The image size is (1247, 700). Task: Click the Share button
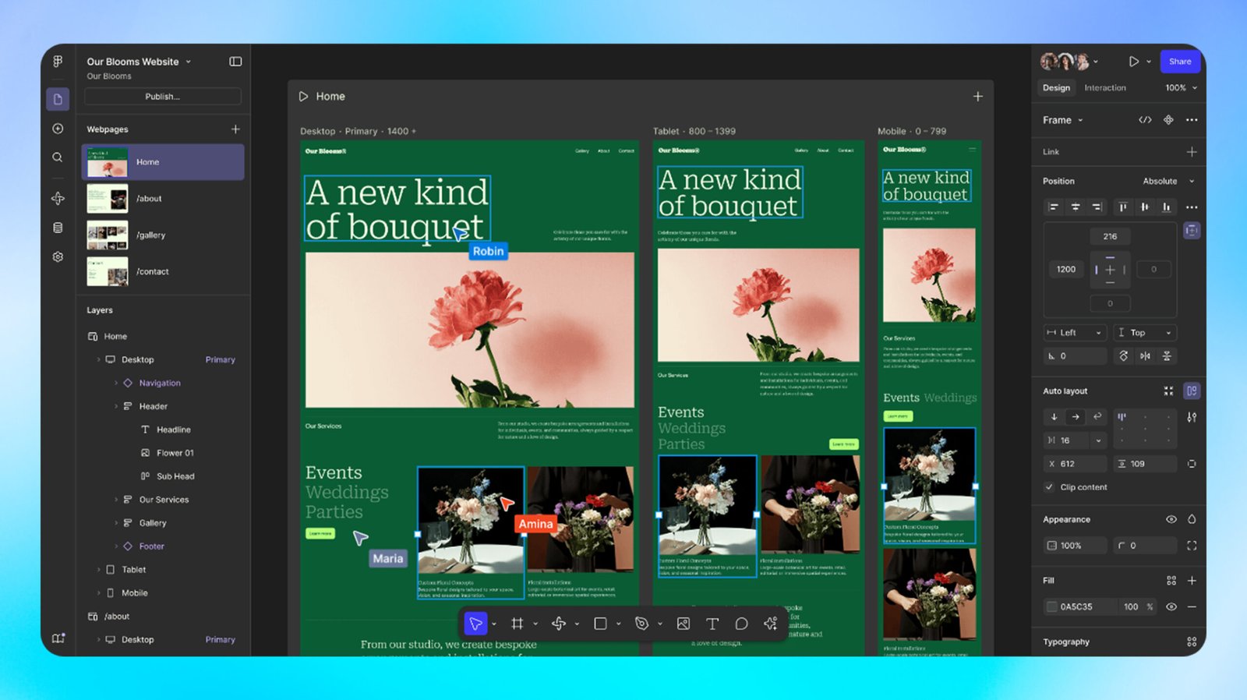(x=1179, y=62)
